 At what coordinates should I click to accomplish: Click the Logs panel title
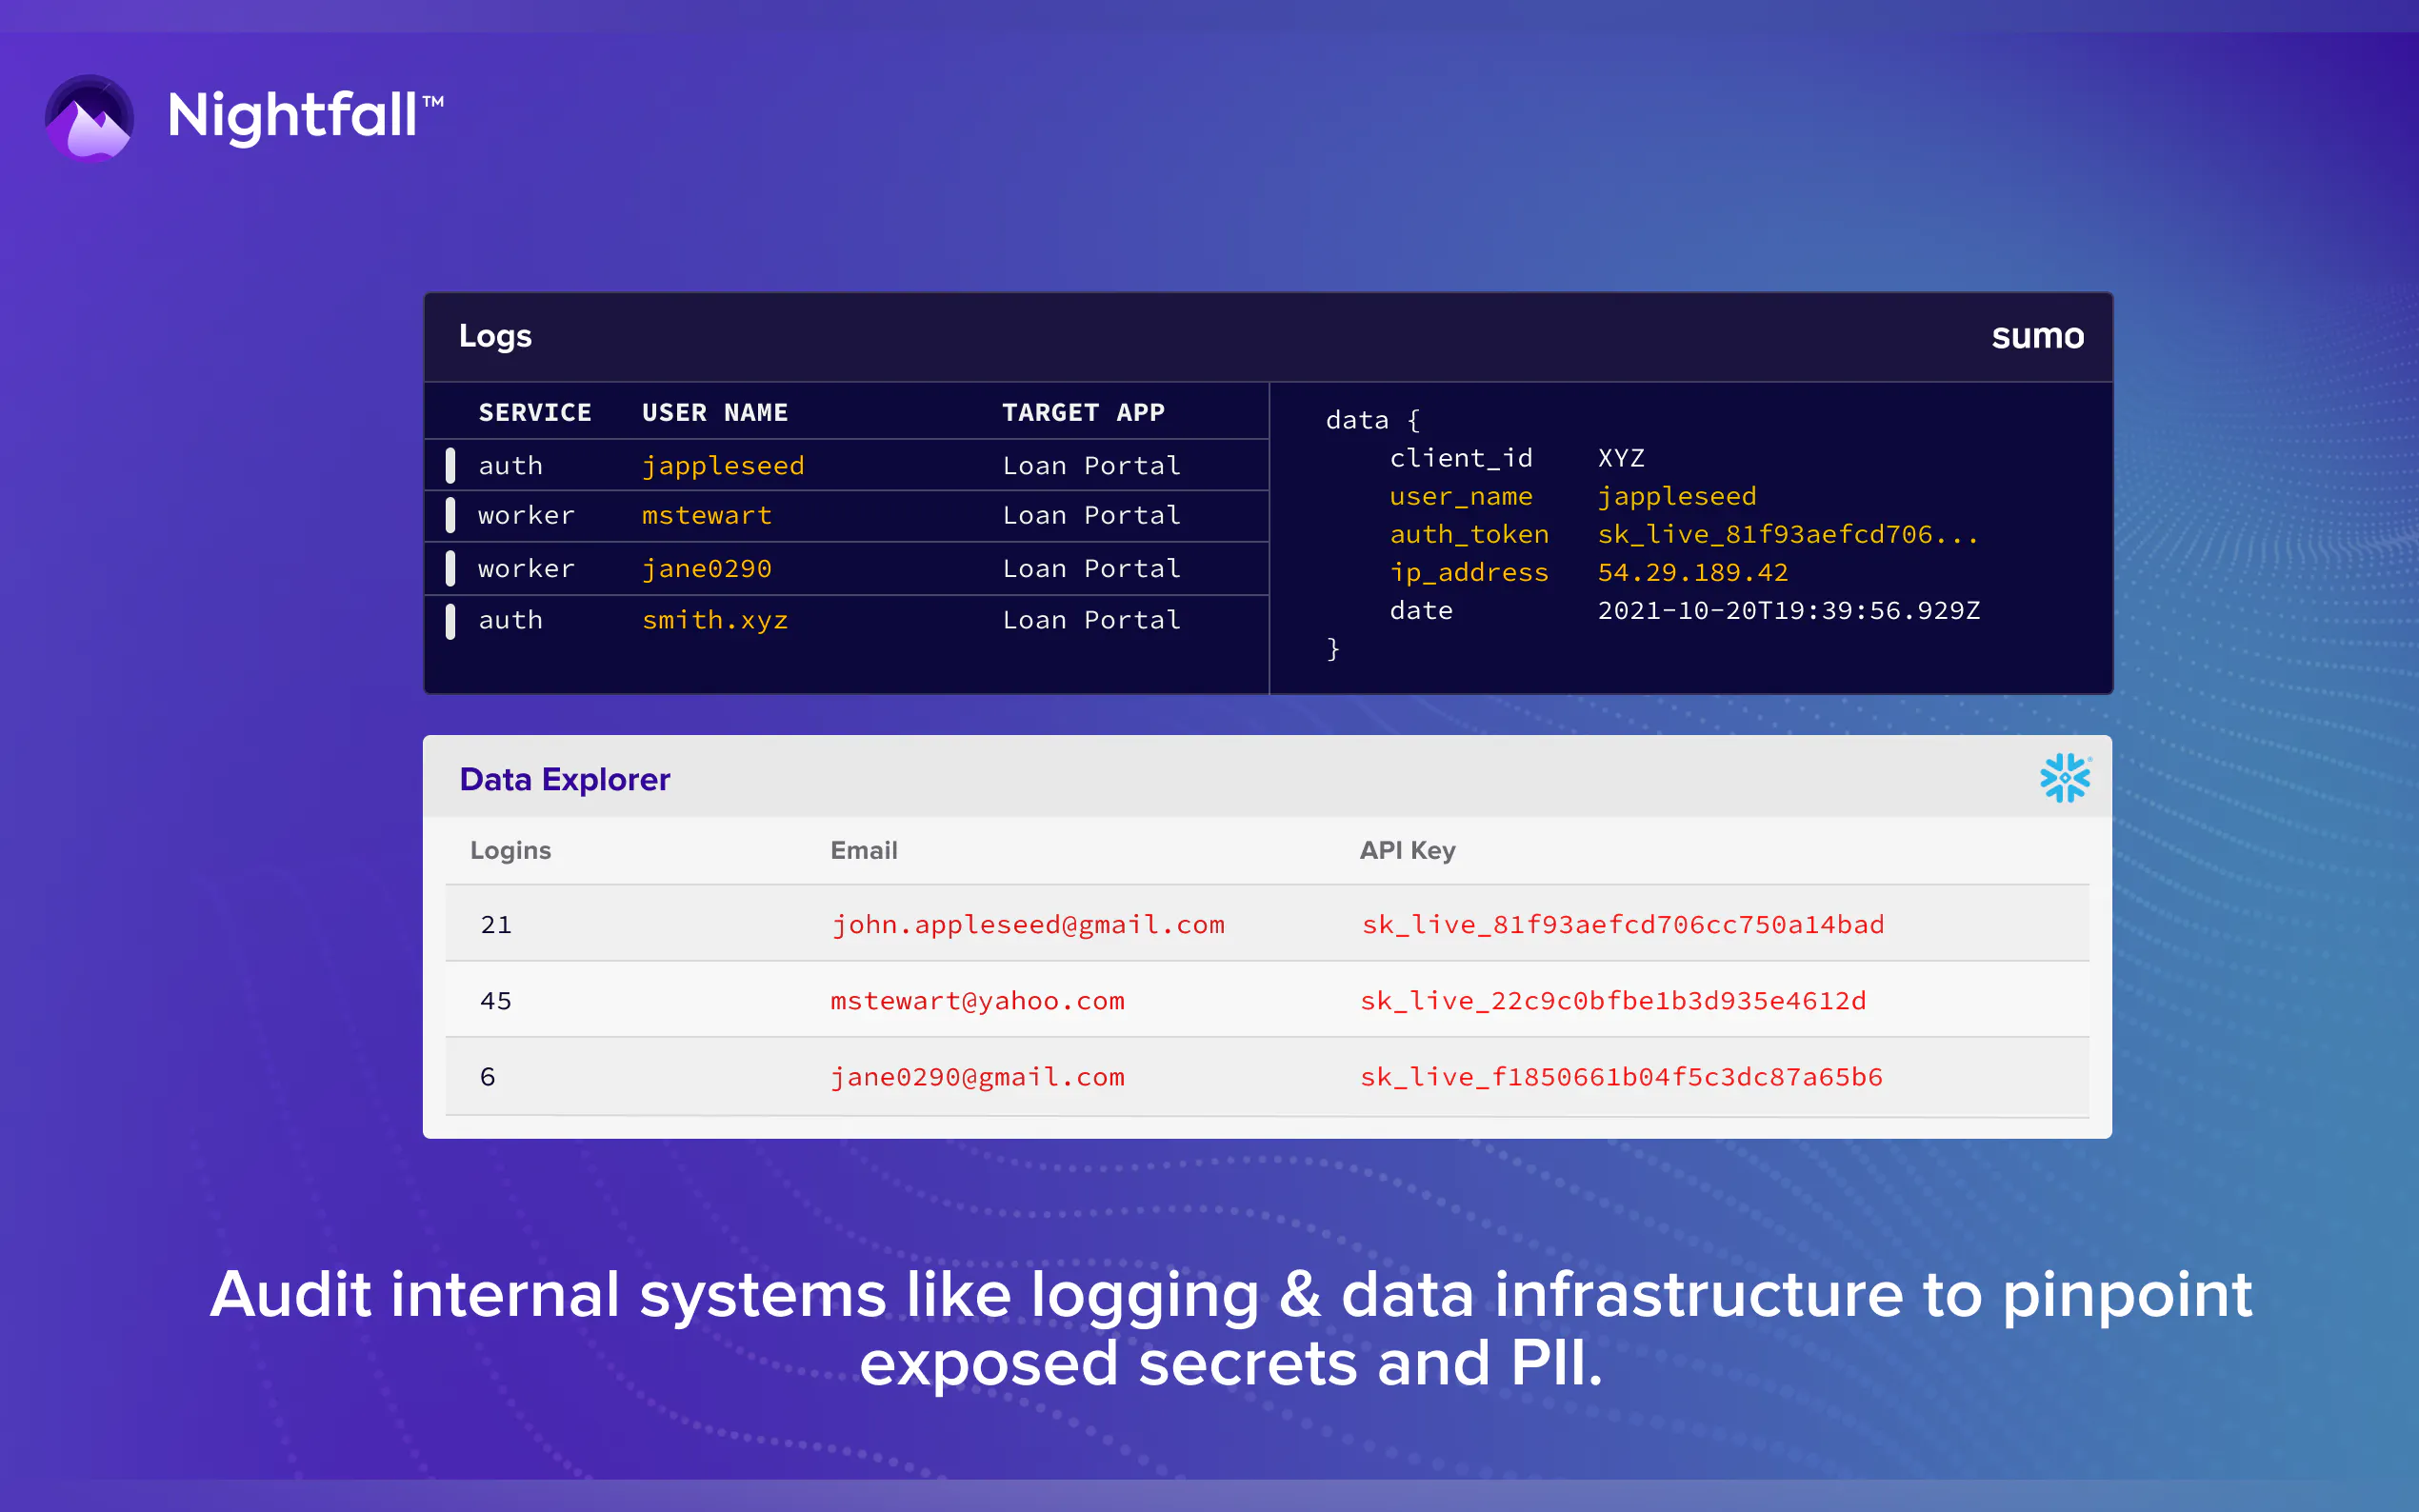point(495,336)
